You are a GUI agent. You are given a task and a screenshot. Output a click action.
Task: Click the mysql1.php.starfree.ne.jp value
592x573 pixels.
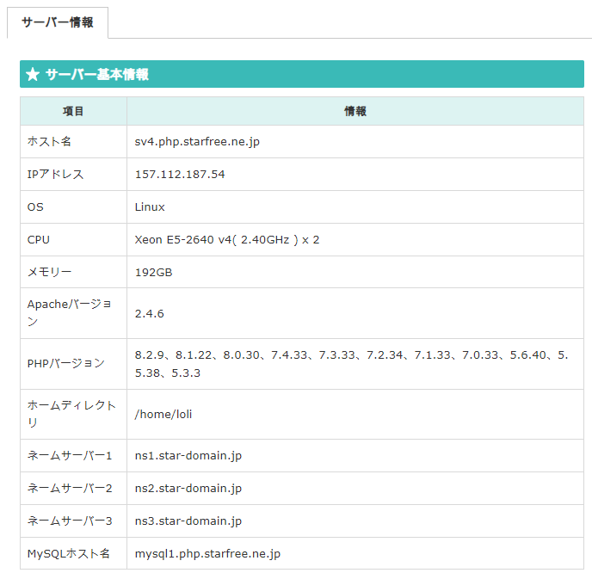[207, 554]
